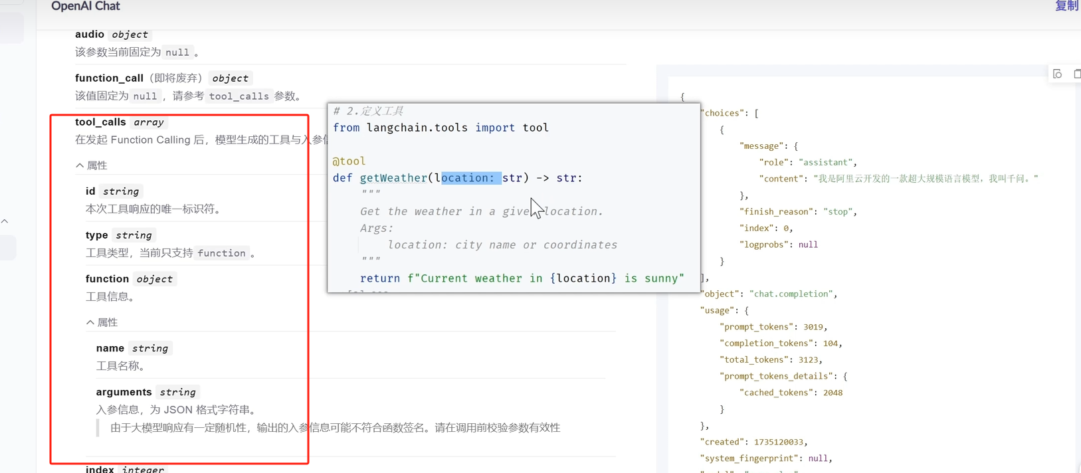Click the "content" value string in JSON
The width and height of the screenshot is (1081, 473).
pos(926,179)
